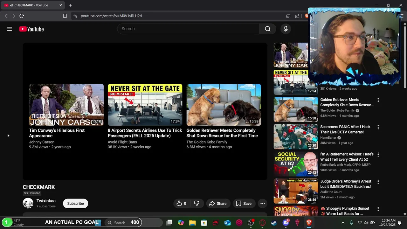Open a new browser tab

coord(71,5)
